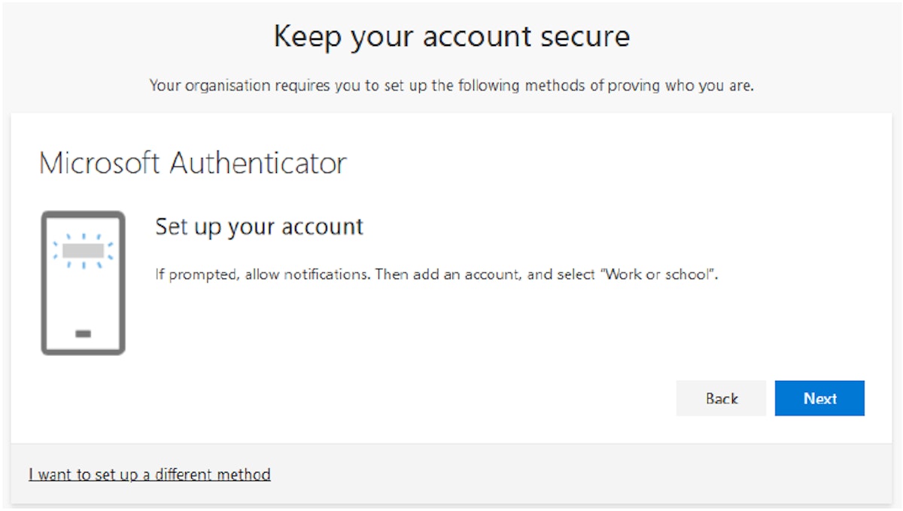Click the 'Keep your account secure' title
This screenshot has width=903, height=511.
[451, 35]
